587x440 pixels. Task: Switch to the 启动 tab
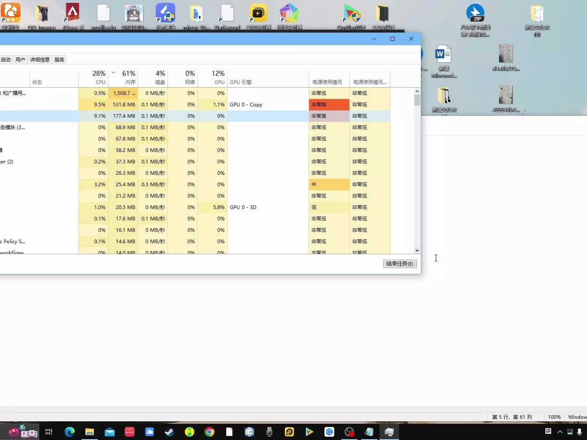(6, 59)
